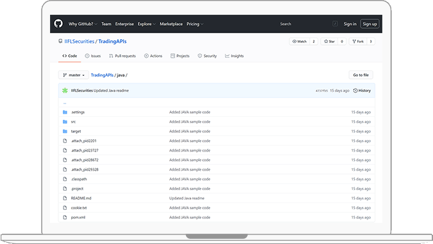
Task: Click the commit hash link
Action: tap(322, 91)
